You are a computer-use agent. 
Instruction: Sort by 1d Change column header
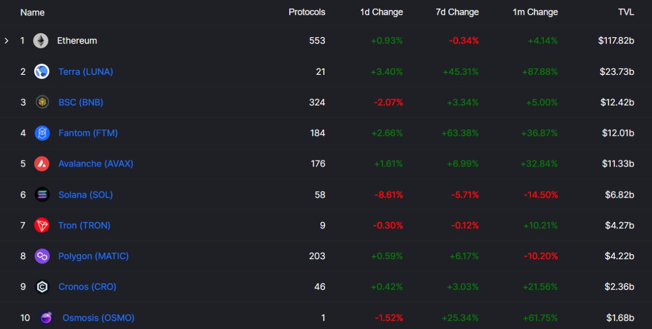(x=382, y=12)
